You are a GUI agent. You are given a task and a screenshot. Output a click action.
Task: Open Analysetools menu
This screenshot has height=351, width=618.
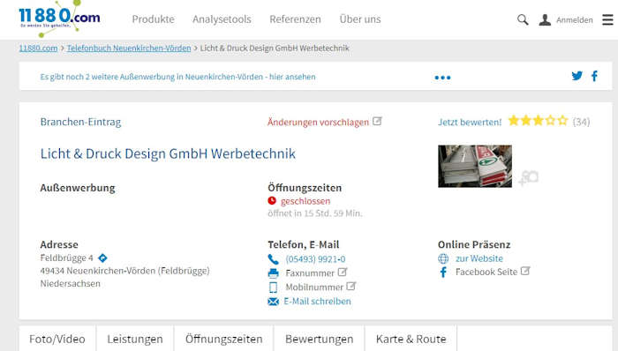tap(222, 19)
